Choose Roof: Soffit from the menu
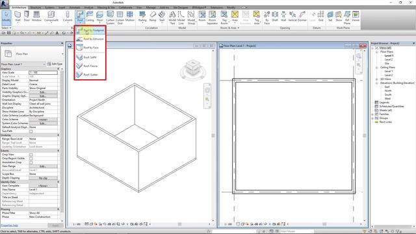The width and height of the screenshot is (416, 234). tap(90, 57)
